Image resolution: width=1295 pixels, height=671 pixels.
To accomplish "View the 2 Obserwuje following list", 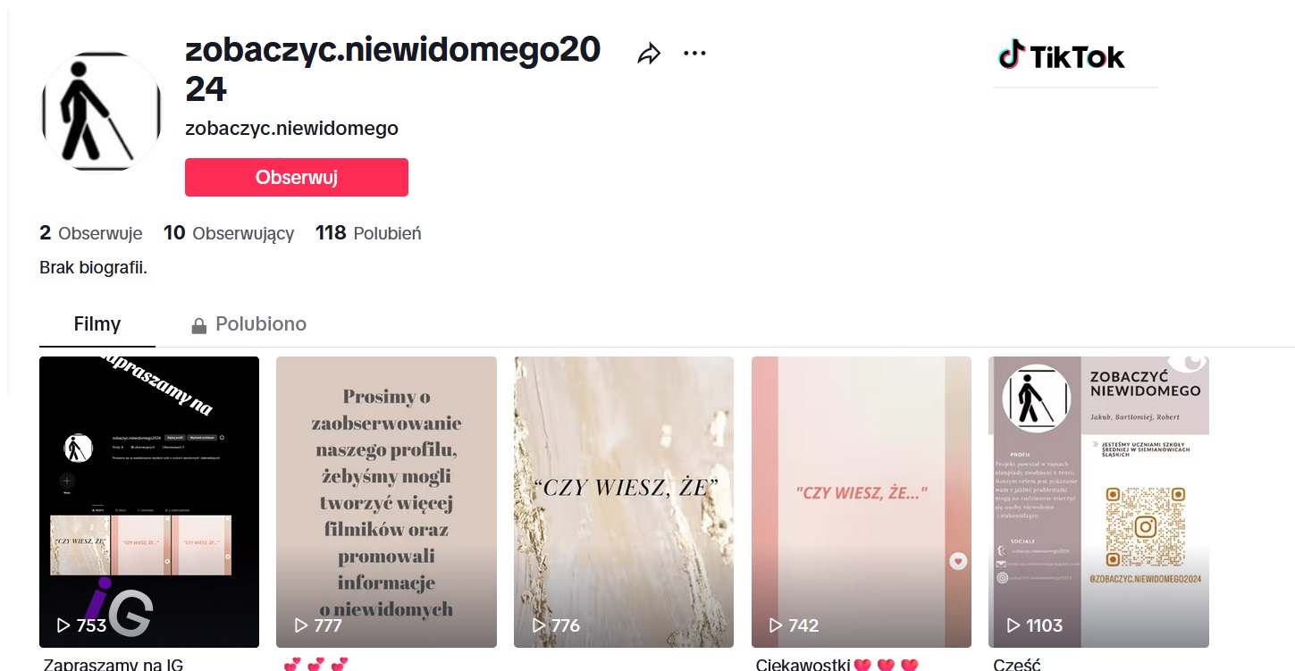I will pos(91,233).
